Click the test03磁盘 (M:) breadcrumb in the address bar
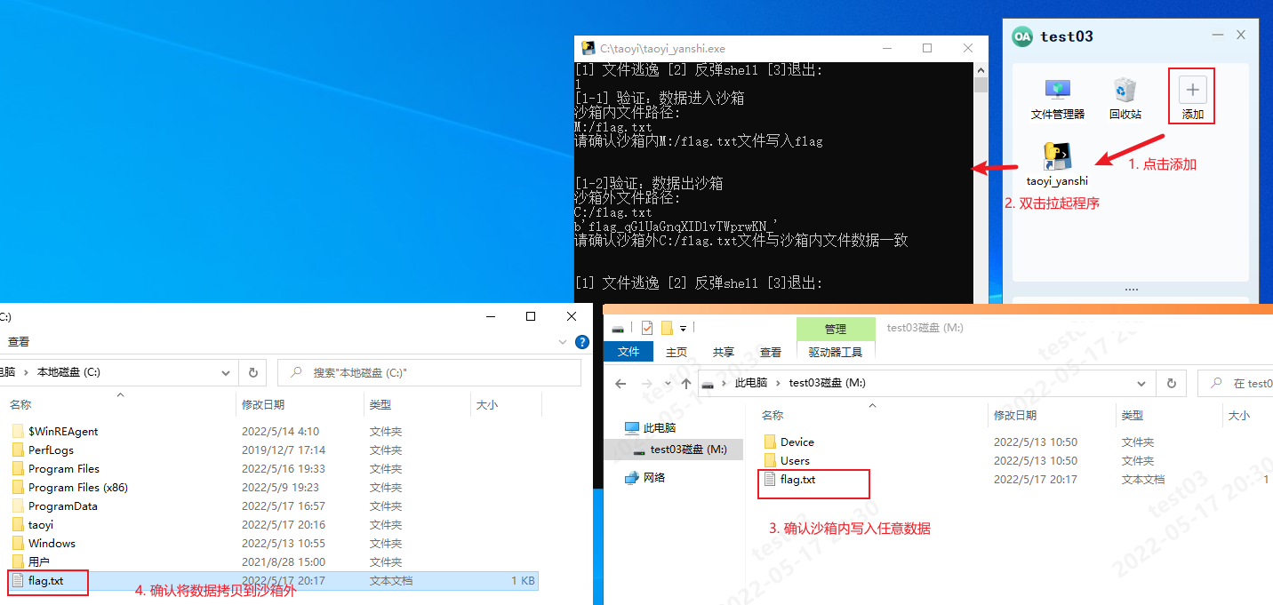 point(827,384)
